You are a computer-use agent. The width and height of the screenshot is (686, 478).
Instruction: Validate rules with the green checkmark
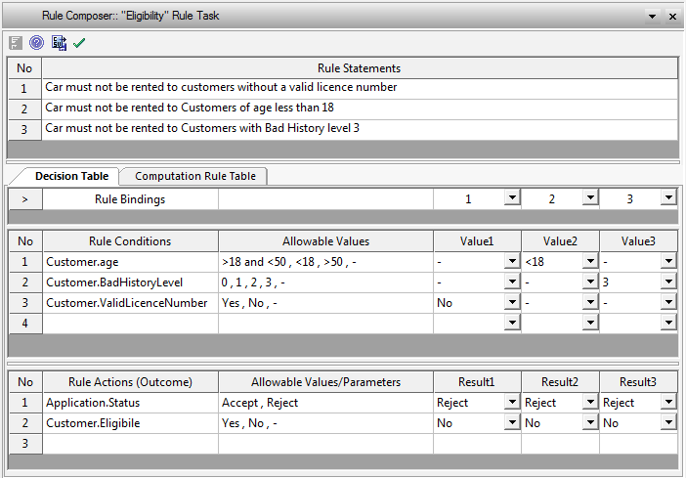[x=79, y=43]
